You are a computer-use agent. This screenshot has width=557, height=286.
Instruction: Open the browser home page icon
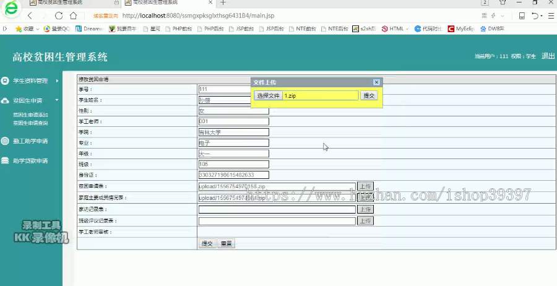pyautogui.click(x=73, y=15)
